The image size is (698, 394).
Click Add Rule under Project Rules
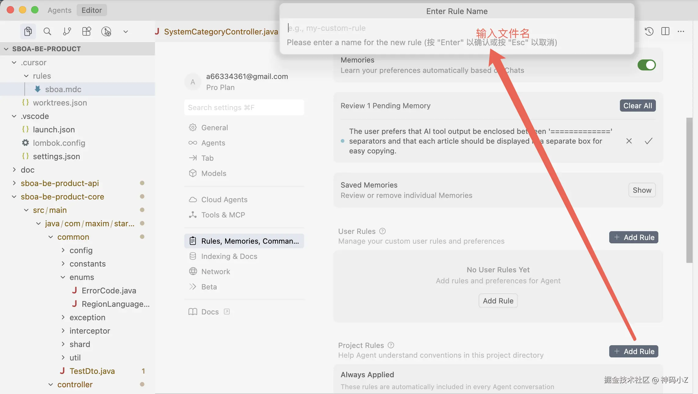pyautogui.click(x=633, y=351)
